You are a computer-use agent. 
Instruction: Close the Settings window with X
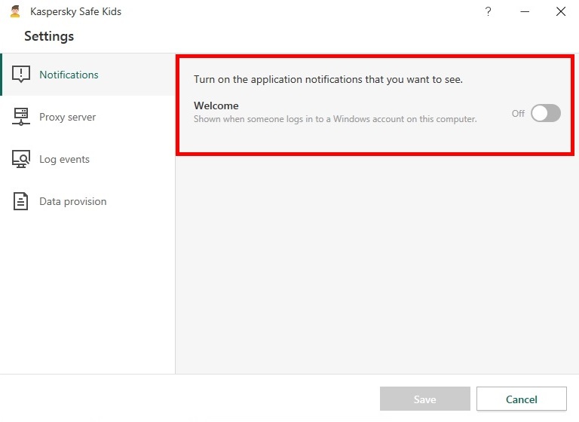pos(561,11)
